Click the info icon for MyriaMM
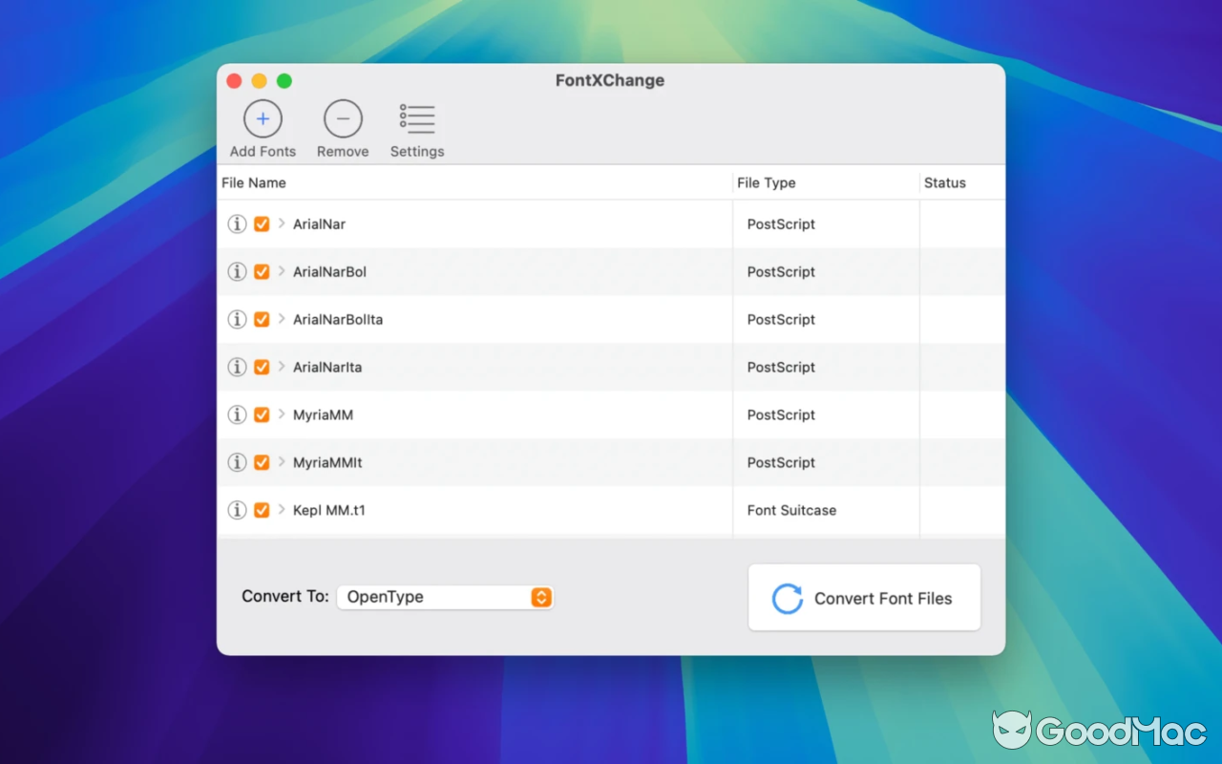The image size is (1222, 764). (x=237, y=414)
